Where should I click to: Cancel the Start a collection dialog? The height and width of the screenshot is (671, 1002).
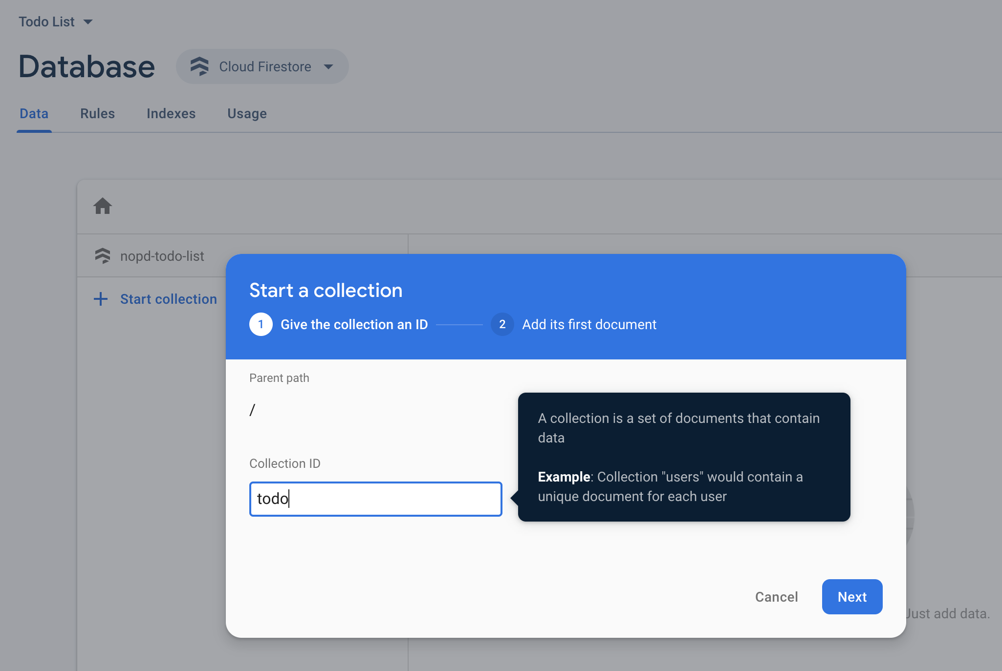pos(776,597)
